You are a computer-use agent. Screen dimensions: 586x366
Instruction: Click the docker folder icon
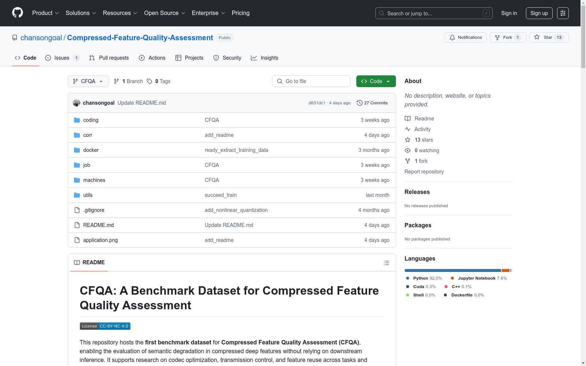point(77,150)
